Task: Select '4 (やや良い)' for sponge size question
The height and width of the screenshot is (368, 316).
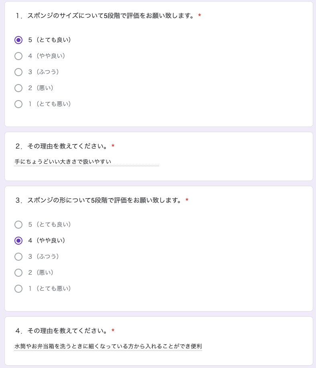Action: point(18,56)
